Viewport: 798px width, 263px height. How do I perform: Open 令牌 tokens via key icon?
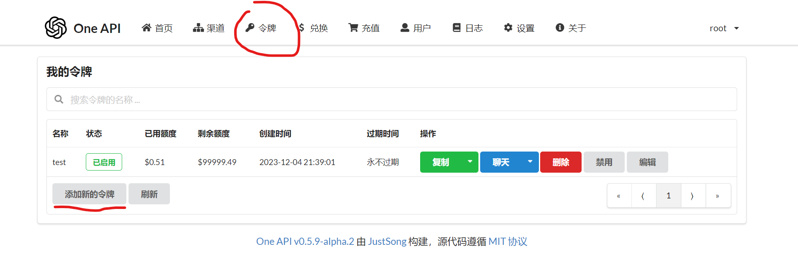click(250, 28)
